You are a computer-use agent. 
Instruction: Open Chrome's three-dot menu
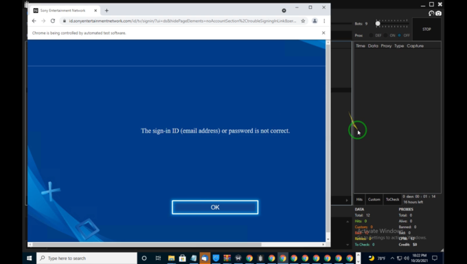click(x=324, y=21)
